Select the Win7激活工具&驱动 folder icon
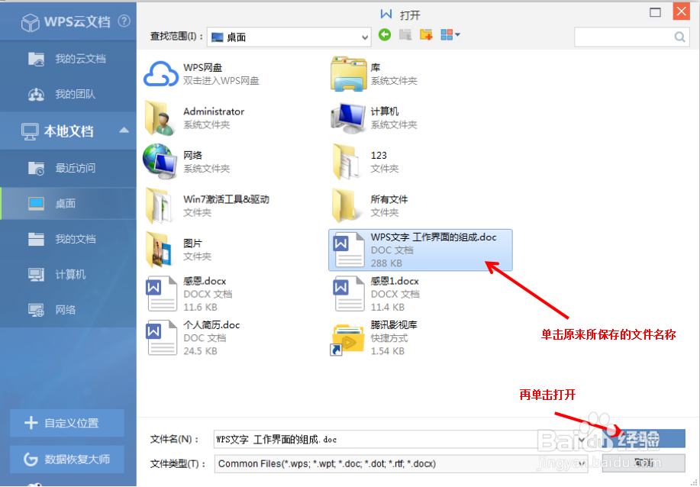 (160, 206)
